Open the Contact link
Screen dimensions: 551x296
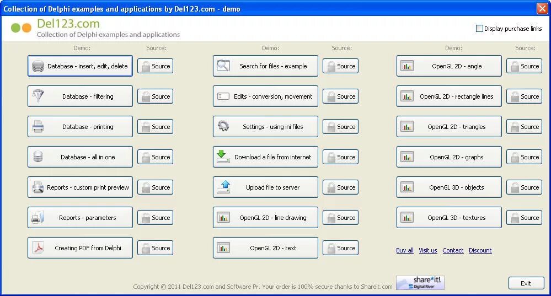tap(453, 250)
